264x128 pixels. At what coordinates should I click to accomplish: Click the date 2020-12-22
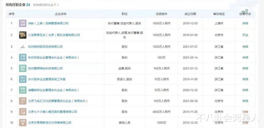pyautogui.click(x=190, y=90)
